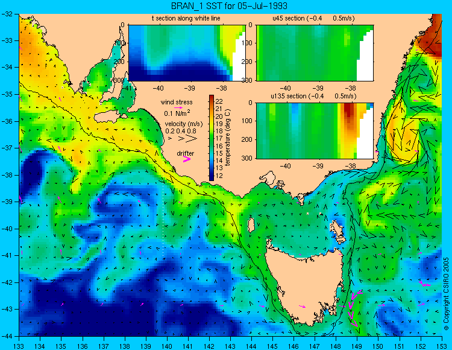Click the '137' longitude axis label
Screen dimensions: 452x350
click(x=104, y=346)
